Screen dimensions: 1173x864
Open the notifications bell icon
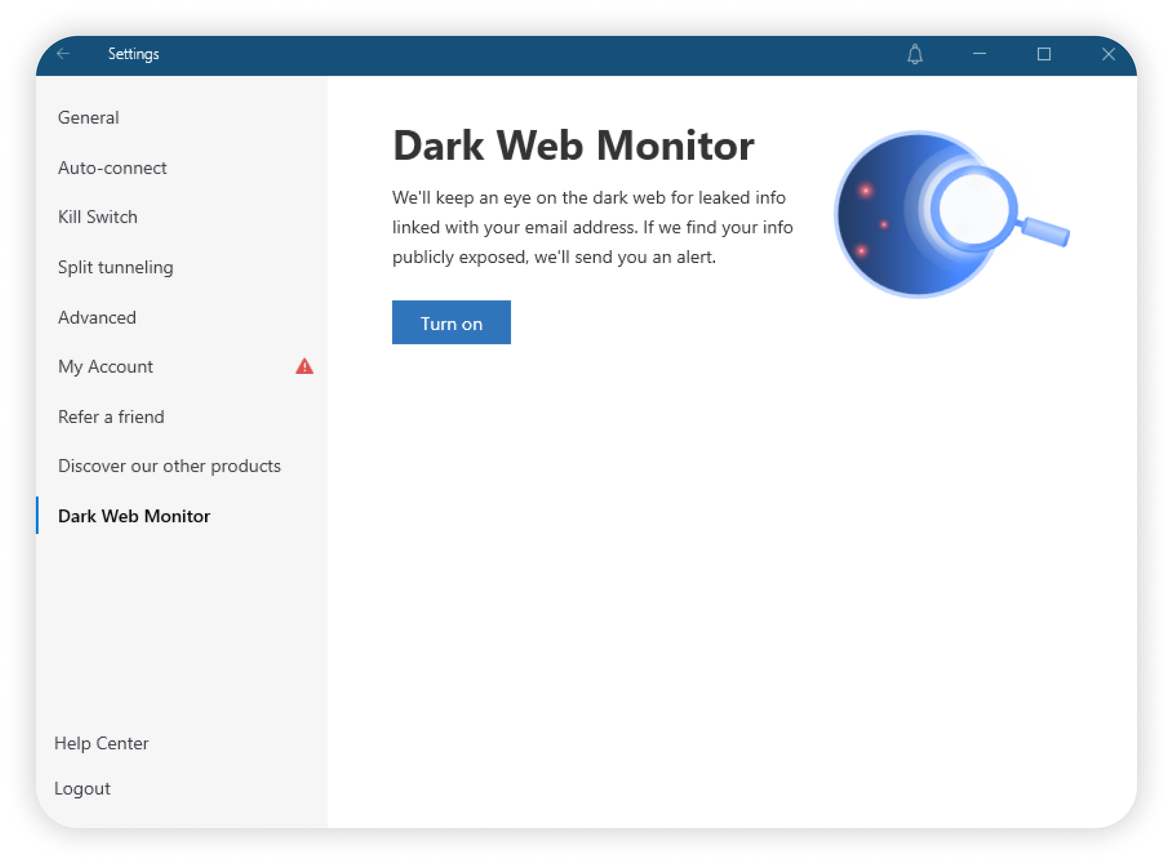point(915,54)
